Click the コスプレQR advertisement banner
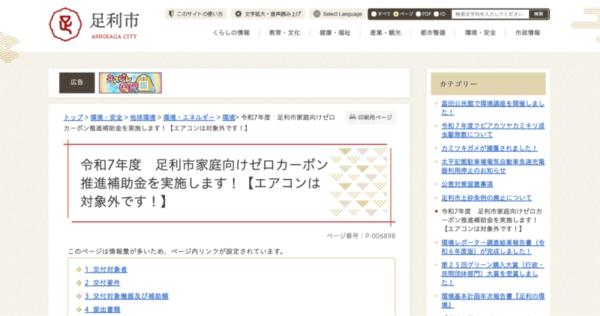This screenshot has width=600, height=316. pos(130,83)
